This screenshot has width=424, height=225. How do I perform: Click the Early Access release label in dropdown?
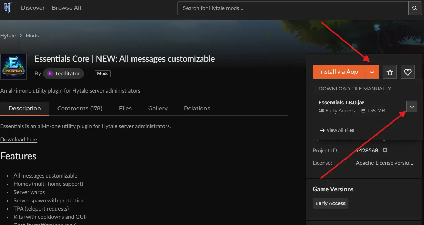click(x=340, y=111)
